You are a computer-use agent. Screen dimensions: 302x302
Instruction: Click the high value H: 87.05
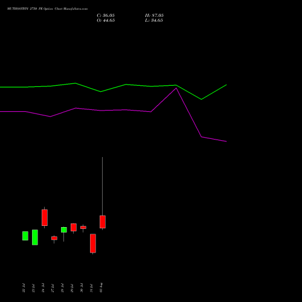click(x=154, y=16)
